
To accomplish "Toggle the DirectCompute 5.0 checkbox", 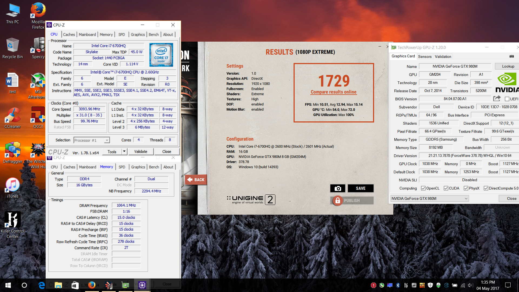I will (x=486, y=188).
